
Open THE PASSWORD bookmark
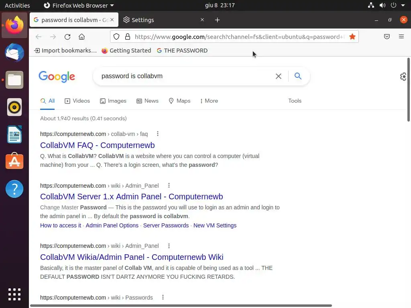tap(182, 51)
